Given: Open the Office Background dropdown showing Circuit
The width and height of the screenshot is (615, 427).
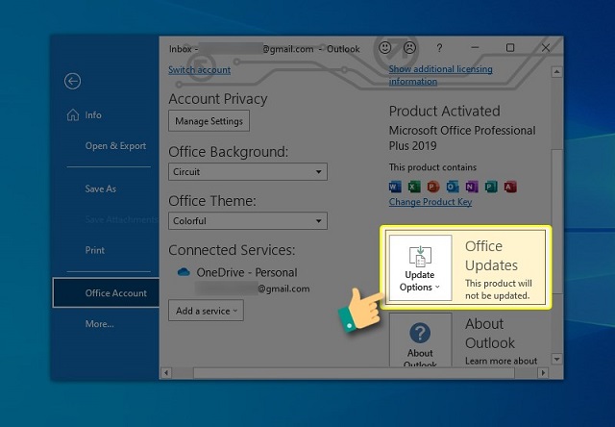Looking at the screenshot, I should pyautogui.click(x=248, y=172).
